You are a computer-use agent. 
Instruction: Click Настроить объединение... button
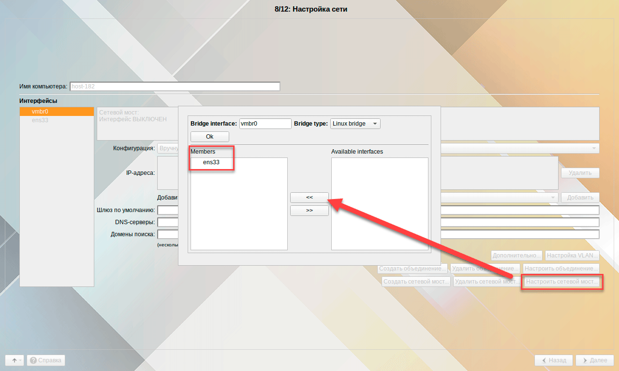tap(561, 269)
